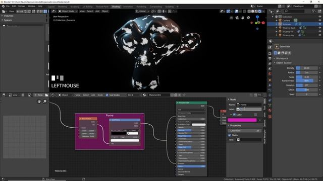Add a new workspace with plus icon
The width and height of the screenshot is (323, 181).
(177, 7)
